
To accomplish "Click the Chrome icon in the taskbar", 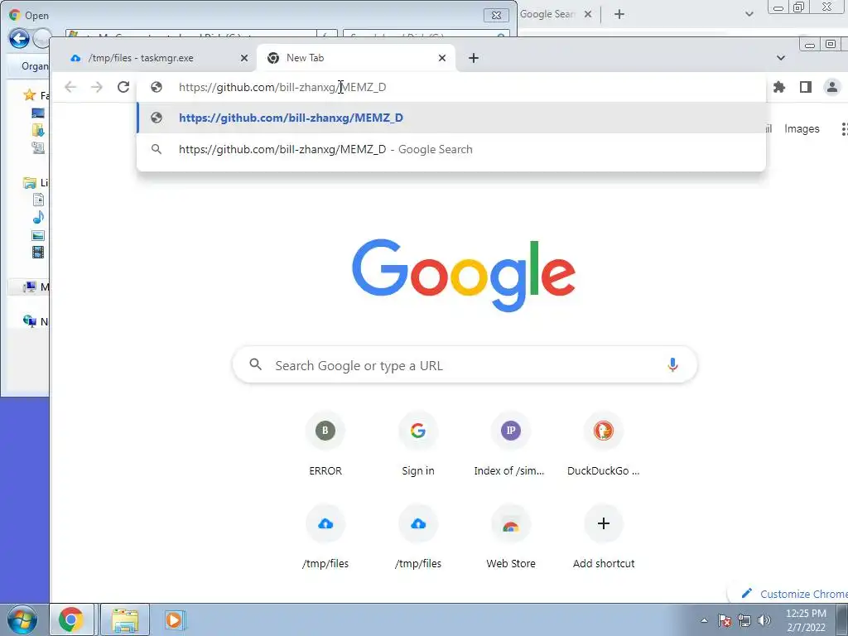I will pyautogui.click(x=71, y=619).
